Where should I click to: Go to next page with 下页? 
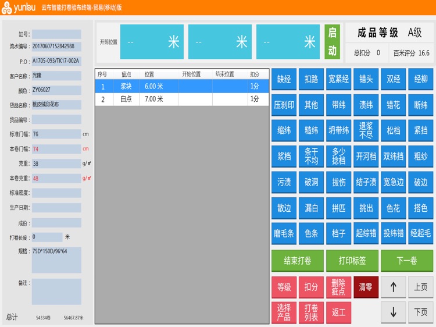(x=421, y=312)
